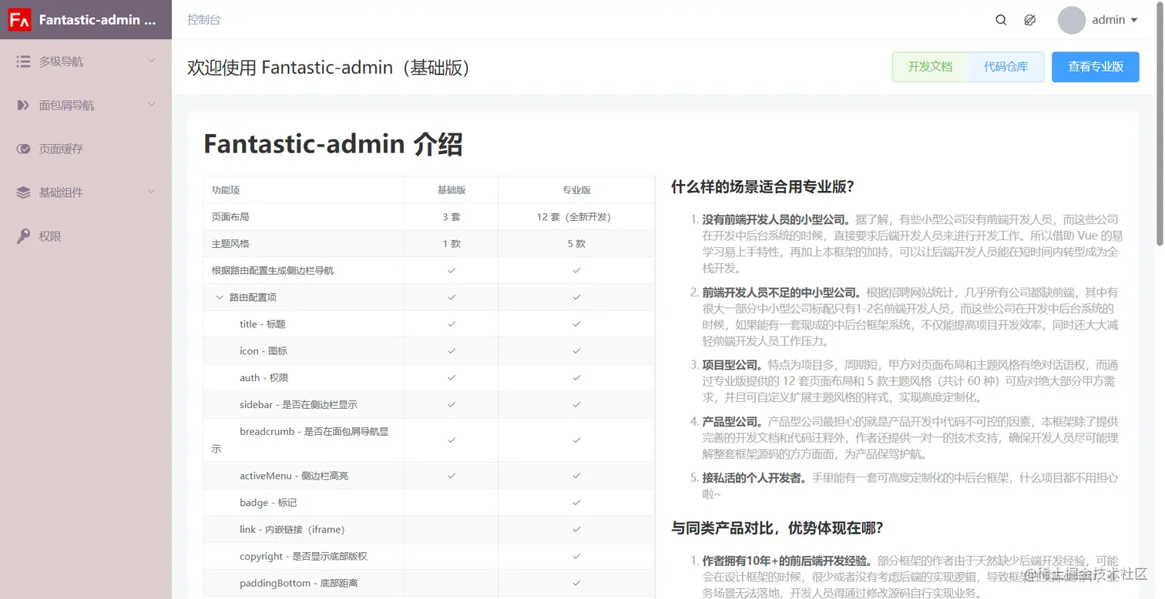
Task: Click the 专业版 column header
Action: (x=576, y=190)
